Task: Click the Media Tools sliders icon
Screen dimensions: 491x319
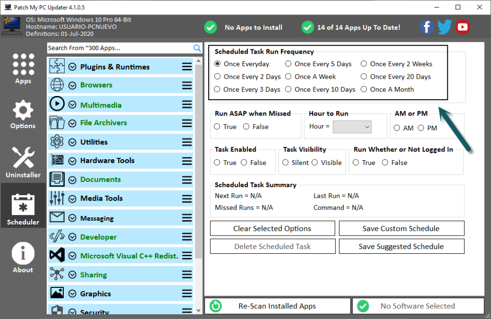Action: 57,198
